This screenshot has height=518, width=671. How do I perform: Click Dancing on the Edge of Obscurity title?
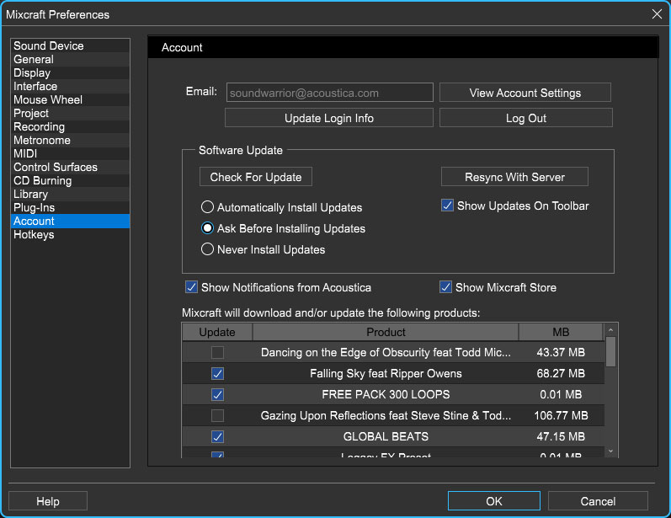pyautogui.click(x=386, y=352)
